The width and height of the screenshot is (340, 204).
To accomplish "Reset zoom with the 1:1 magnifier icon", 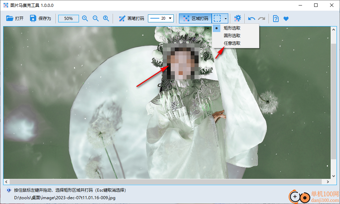I will [x=106, y=18].
